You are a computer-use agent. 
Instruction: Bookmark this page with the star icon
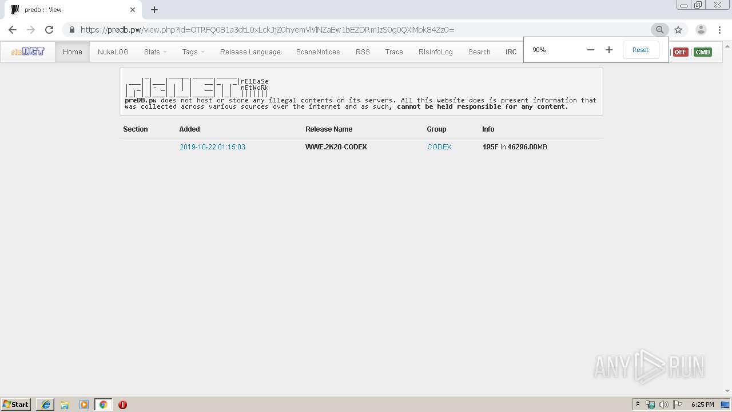coord(678,30)
